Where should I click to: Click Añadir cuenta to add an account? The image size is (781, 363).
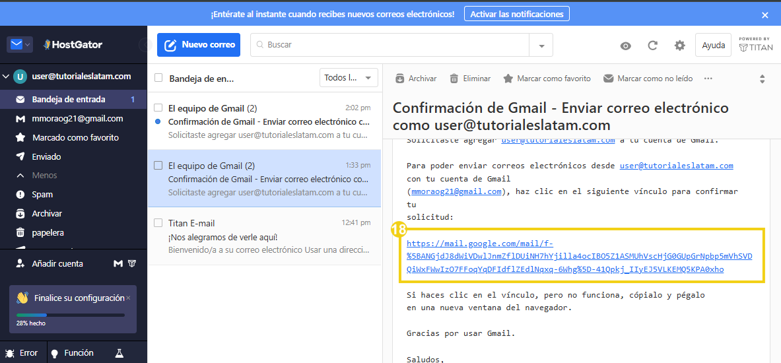pos(50,263)
